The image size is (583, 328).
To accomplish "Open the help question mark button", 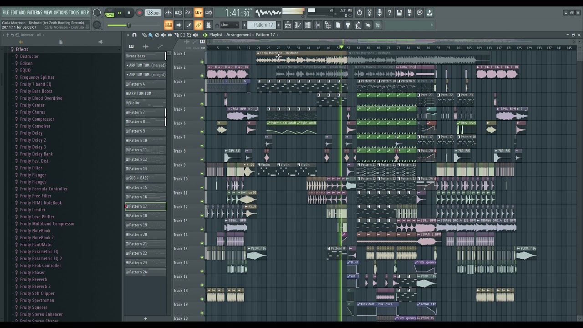I will 389,13.
